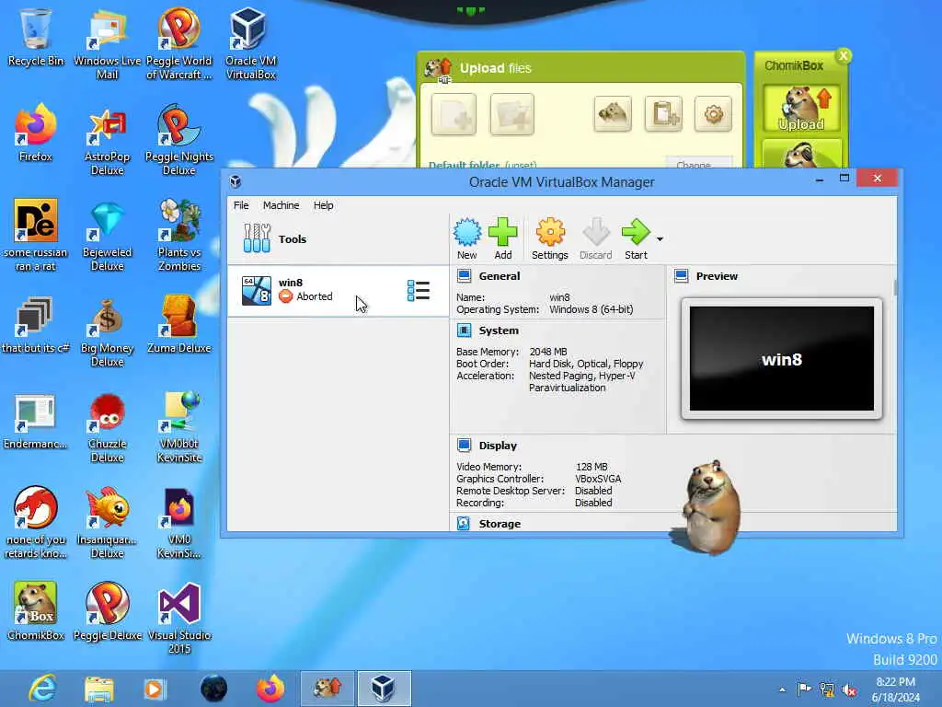This screenshot has width=942, height=707.
Task: Click the Upload button in ChomikBox panel
Action: click(x=801, y=109)
